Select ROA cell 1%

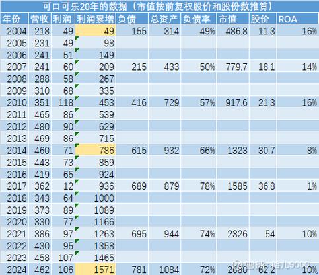298,185
